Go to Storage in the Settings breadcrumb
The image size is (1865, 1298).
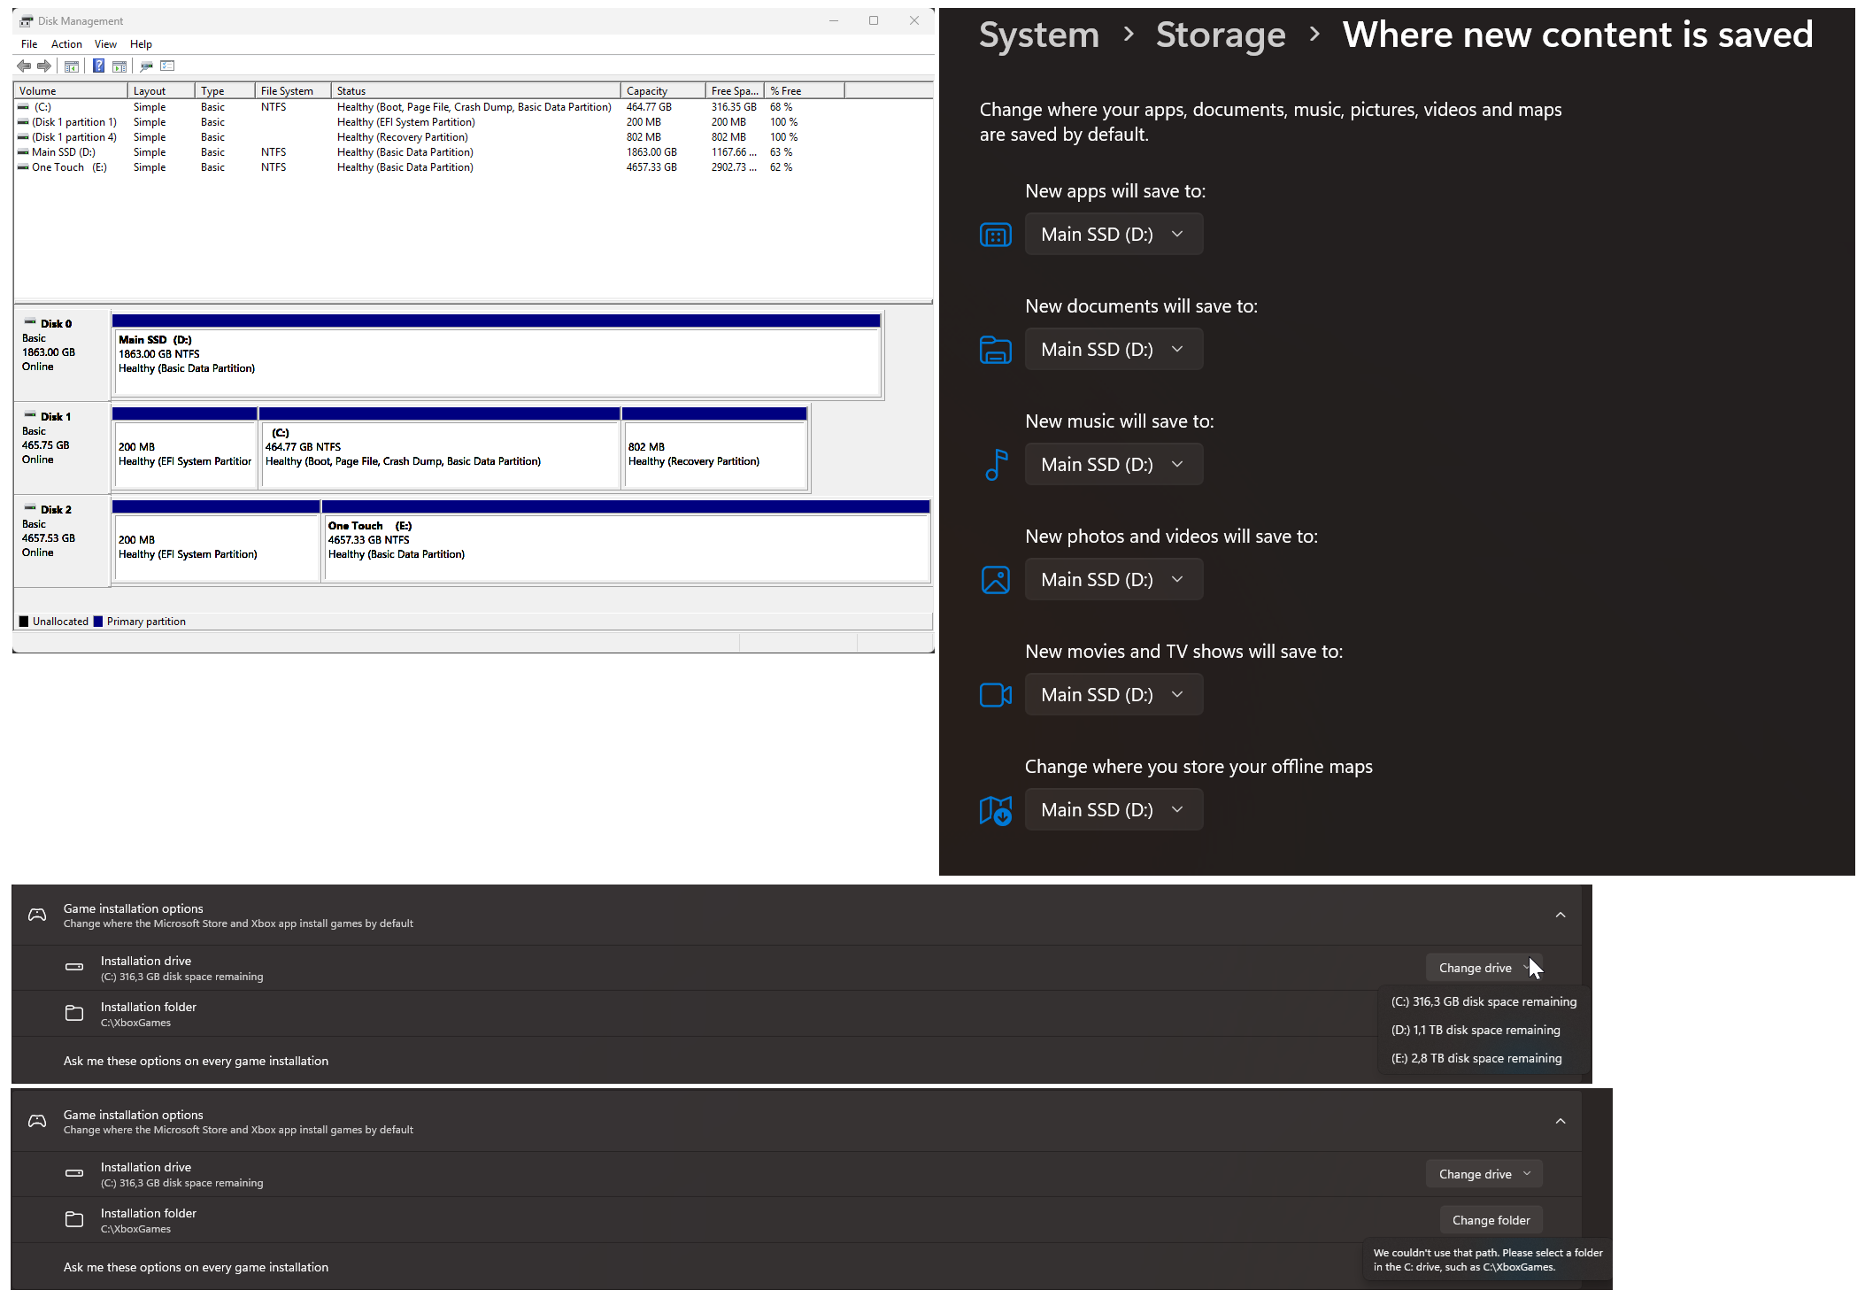coord(1220,35)
